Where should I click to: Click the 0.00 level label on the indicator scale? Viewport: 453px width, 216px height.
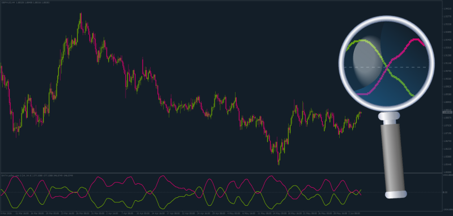[446, 192]
